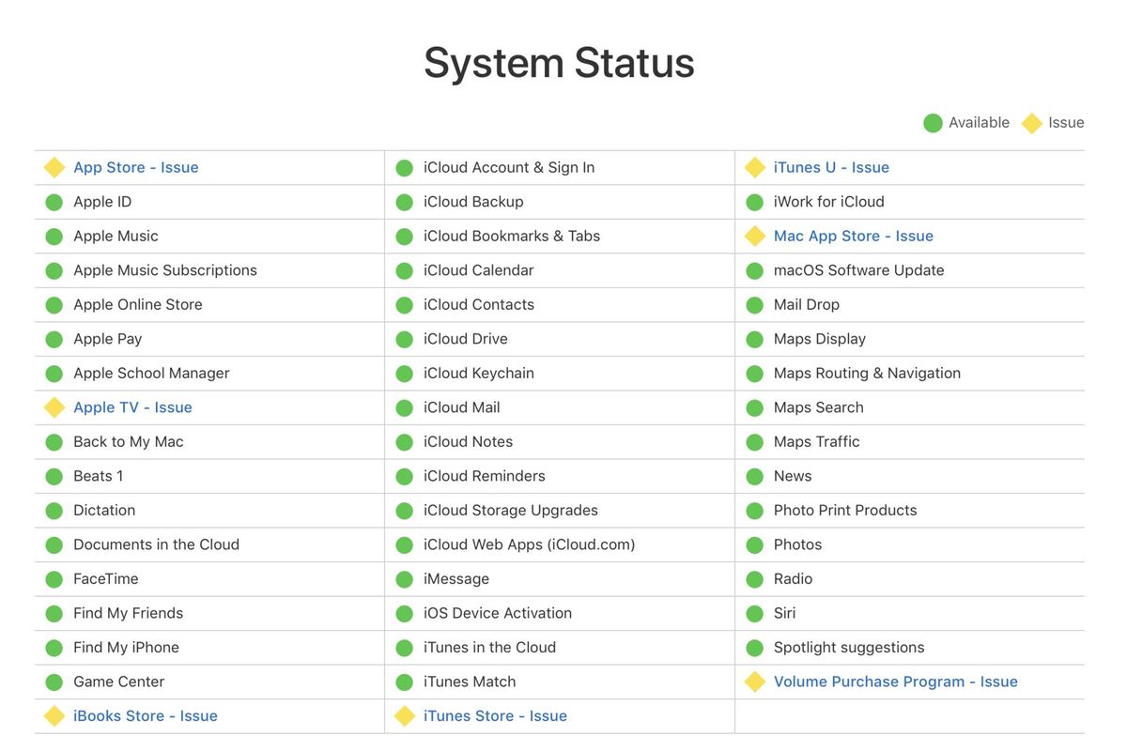Select the iCloud Bookmarks & Tabs text
The image size is (1127, 751).
tap(512, 236)
